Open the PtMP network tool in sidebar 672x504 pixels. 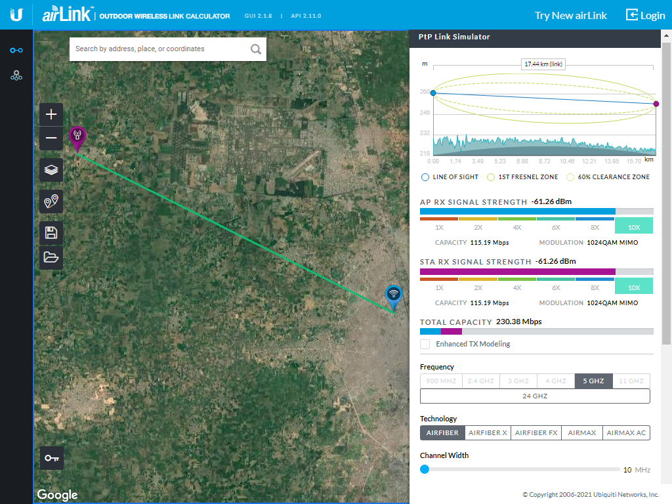[16, 76]
